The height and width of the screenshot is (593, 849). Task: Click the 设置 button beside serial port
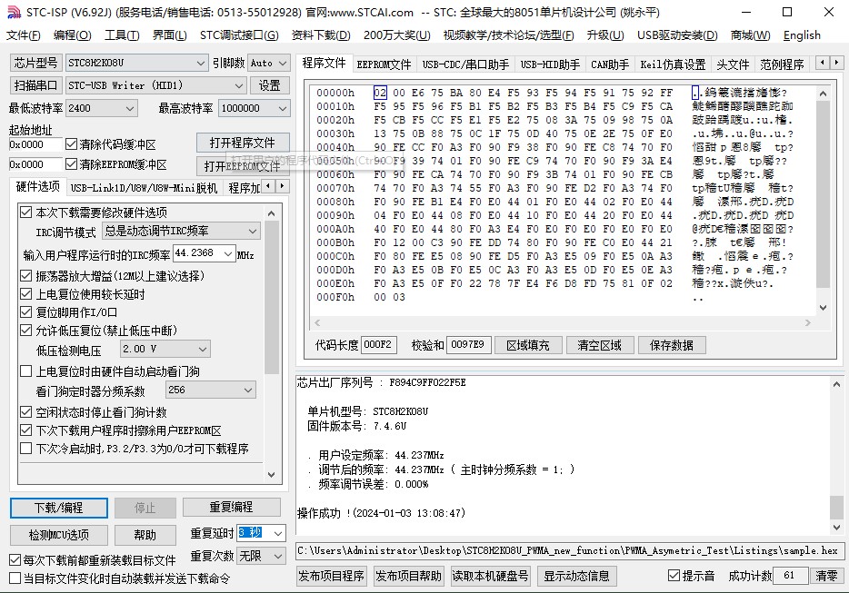[270, 85]
